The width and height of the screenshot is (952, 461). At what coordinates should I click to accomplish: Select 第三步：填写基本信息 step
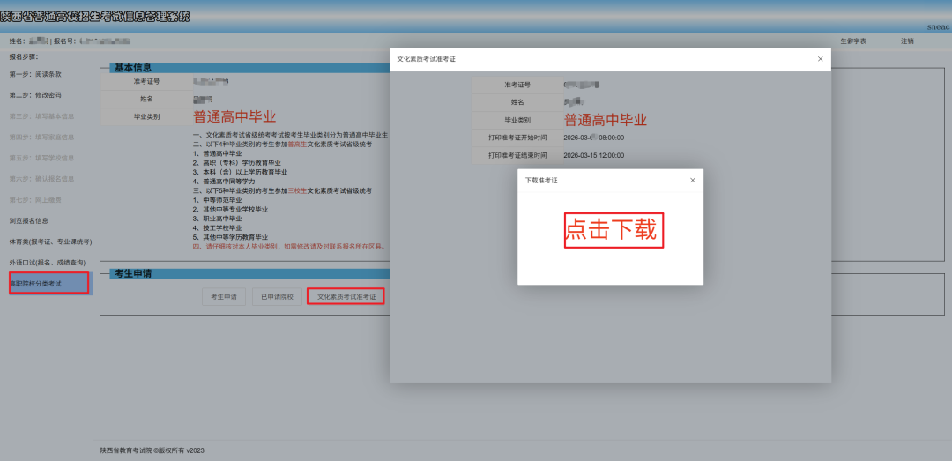(x=42, y=116)
